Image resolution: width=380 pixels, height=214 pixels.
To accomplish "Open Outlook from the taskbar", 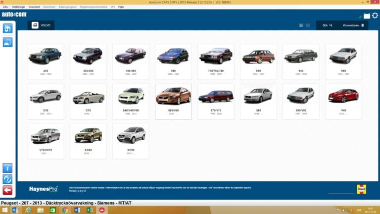I will coord(15,210).
